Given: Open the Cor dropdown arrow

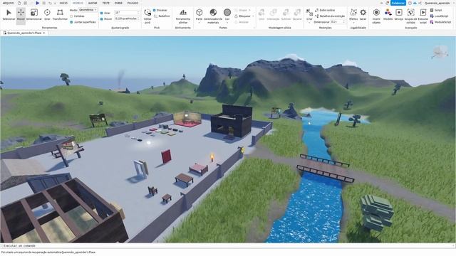Looking at the screenshot, I should (x=227, y=23).
